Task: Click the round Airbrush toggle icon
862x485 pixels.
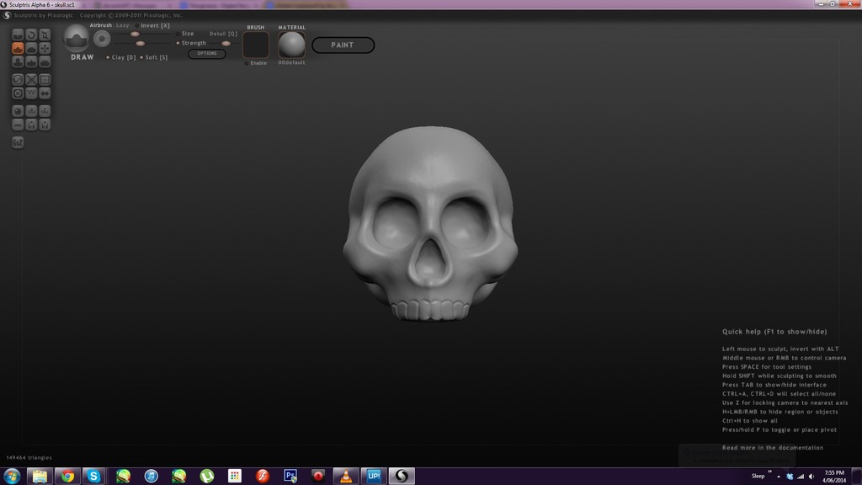Action: 102,39
